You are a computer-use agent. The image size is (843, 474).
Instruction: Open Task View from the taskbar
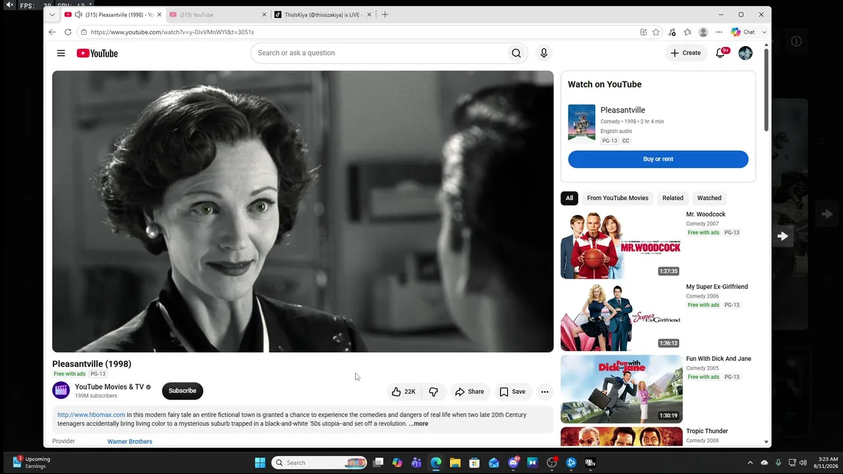pyautogui.click(x=378, y=463)
